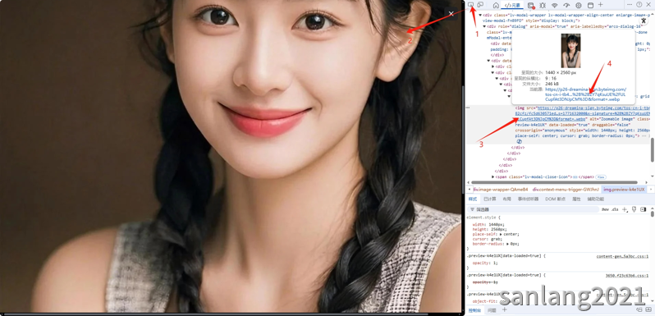
Task: Open the Application panel icon
Action: coord(590,5)
